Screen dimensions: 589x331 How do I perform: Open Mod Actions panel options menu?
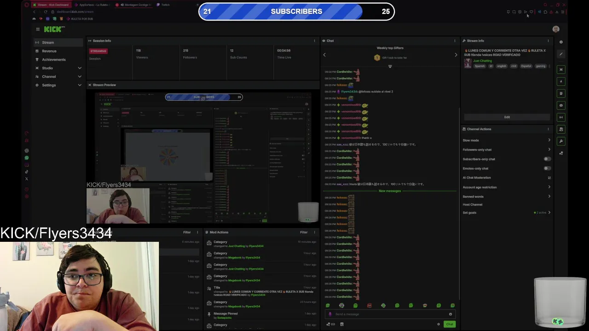tap(314, 232)
